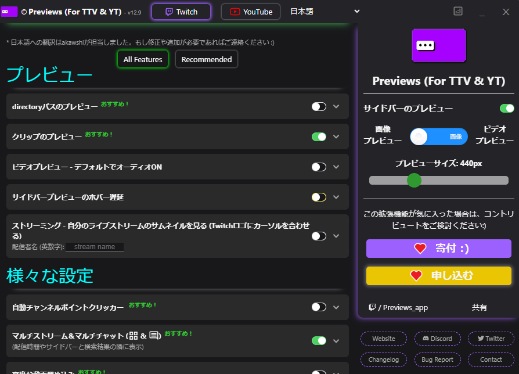
Task: Expand マルチストリーム&マルチチャット row
Action: [336, 340]
